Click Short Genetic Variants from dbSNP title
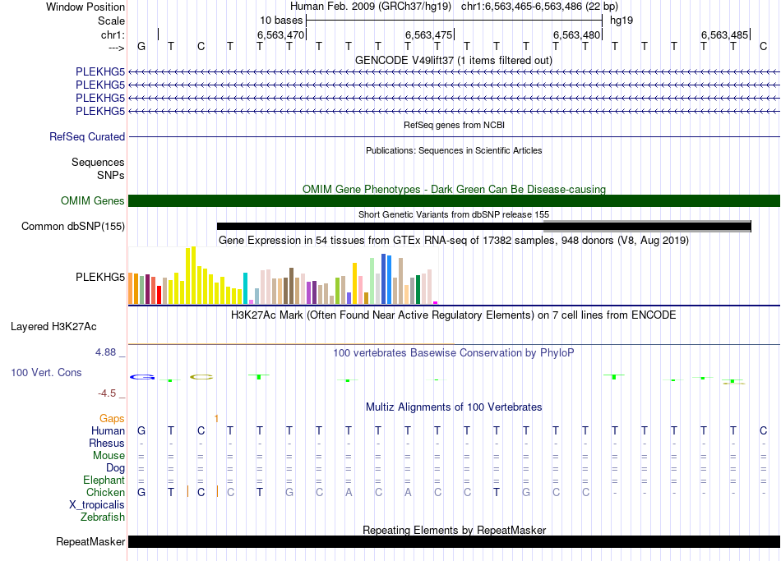Viewport: 781px width, 561px height. pyautogui.click(x=454, y=214)
